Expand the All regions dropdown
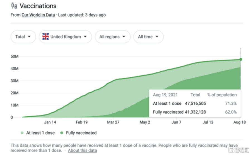The height and width of the screenshot is (155, 251). pos(112,37)
